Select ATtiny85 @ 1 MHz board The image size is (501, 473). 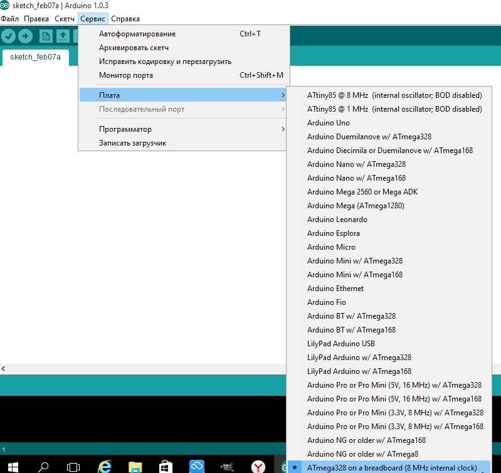[x=389, y=109]
